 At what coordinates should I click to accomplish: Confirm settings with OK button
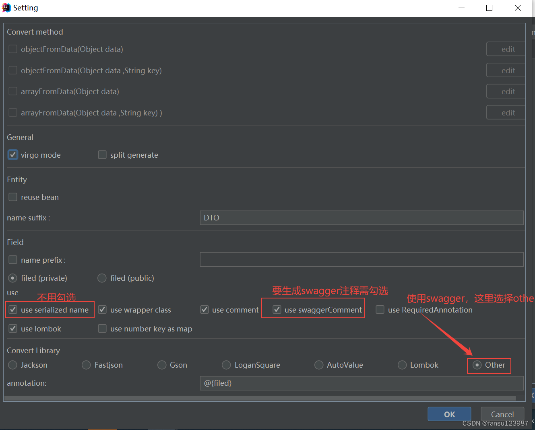click(x=449, y=414)
